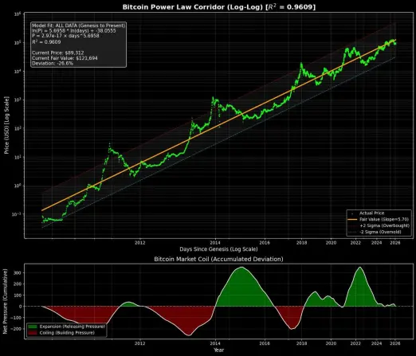Click the 2018 tick under the Market Coil chart
The height and width of the screenshot is (356, 416).
(x=301, y=343)
